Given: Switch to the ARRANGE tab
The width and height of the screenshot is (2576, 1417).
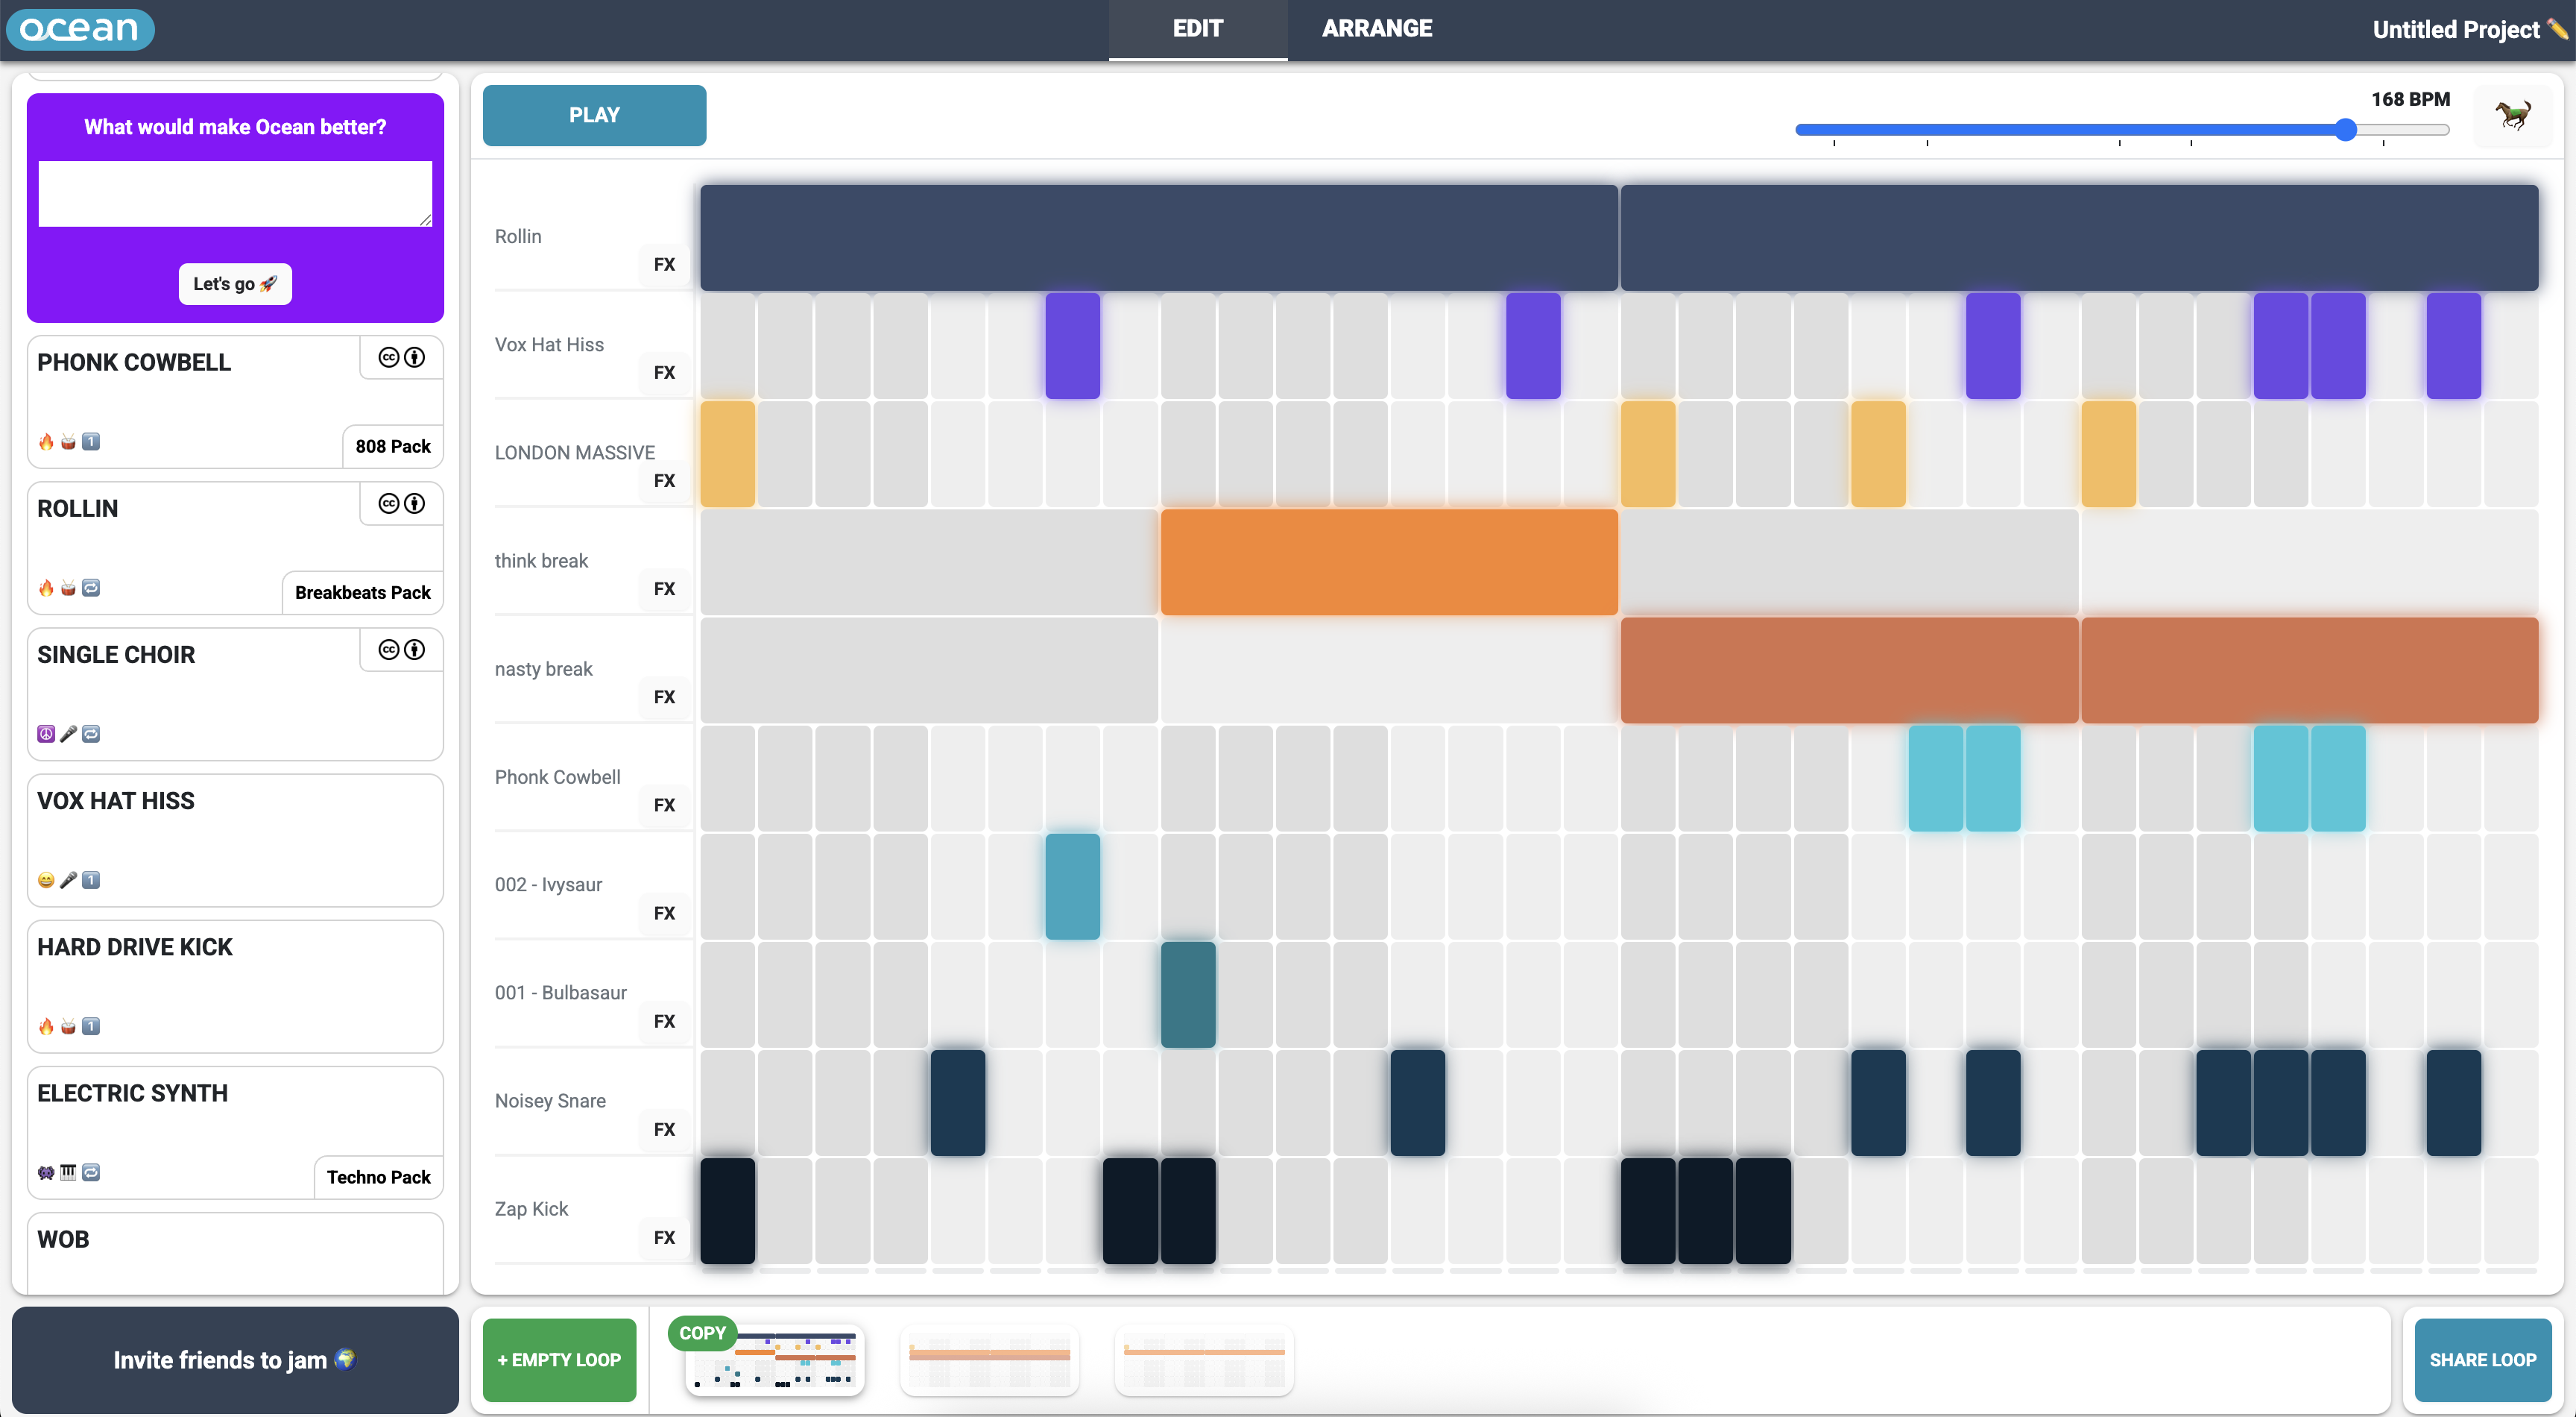Looking at the screenshot, I should tap(1377, 29).
